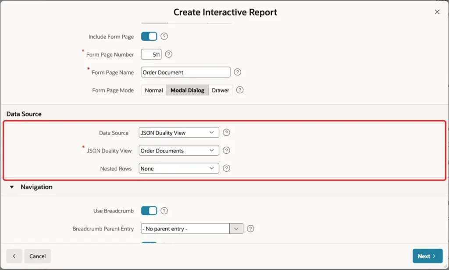Open help for Form Page Mode
Screen dimensions: 449x270
tap(240, 90)
